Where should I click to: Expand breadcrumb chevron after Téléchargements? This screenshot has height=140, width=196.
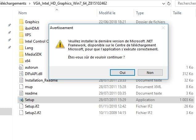click(x=30, y=3)
